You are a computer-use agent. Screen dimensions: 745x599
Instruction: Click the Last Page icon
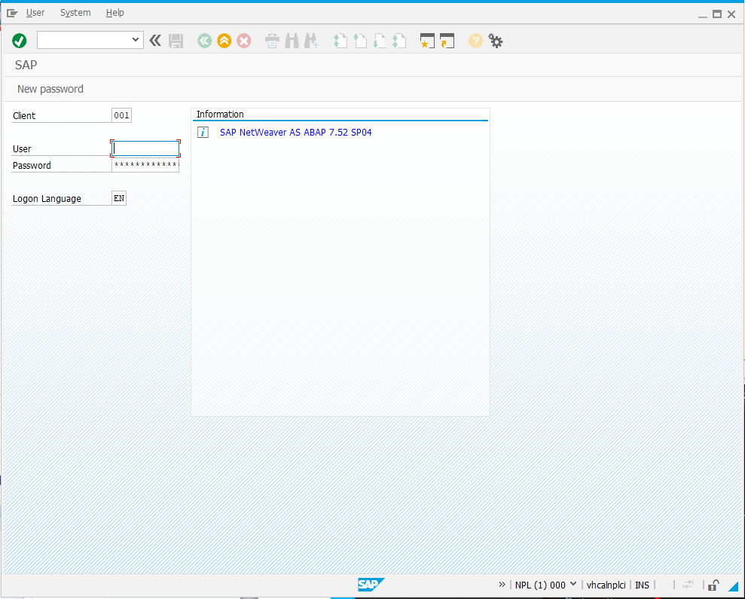(398, 41)
